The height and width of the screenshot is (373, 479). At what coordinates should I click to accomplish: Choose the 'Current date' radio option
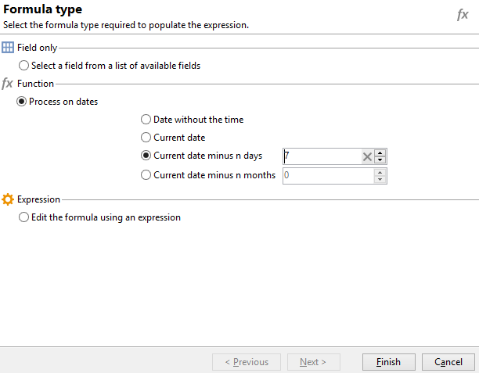point(146,138)
